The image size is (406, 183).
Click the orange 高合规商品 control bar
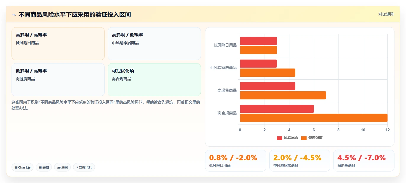314,118
